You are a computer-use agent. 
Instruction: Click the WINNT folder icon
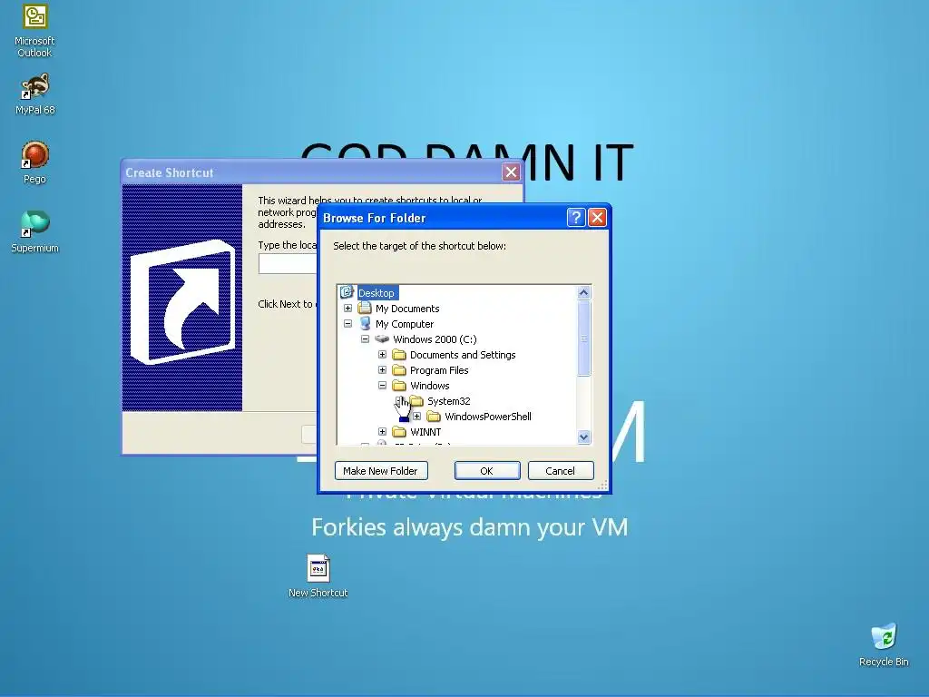tap(399, 431)
